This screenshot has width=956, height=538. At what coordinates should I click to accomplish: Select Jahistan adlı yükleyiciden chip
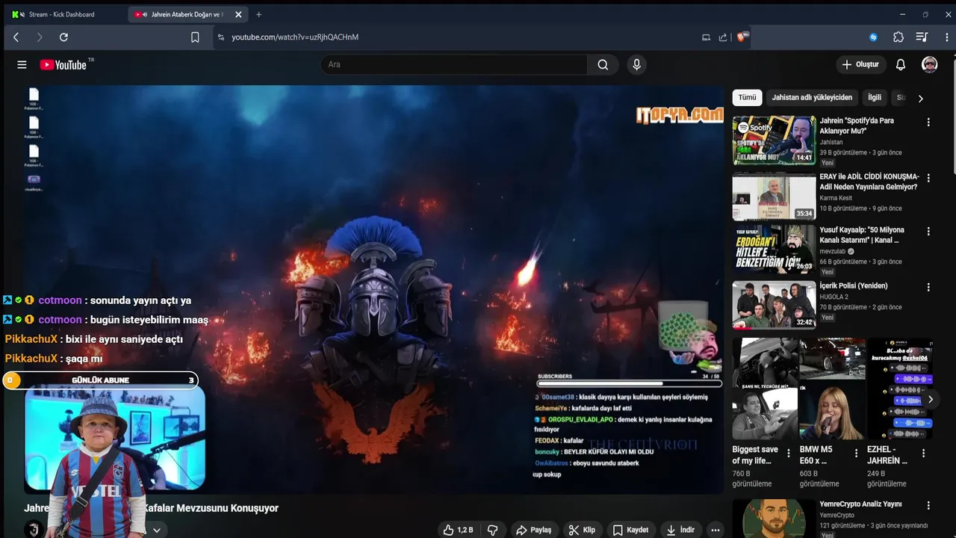pos(812,97)
